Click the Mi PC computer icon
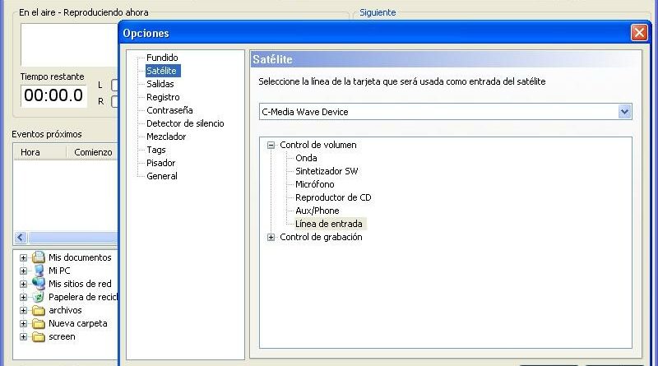The width and height of the screenshot is (658, 366). coord(38,271)
